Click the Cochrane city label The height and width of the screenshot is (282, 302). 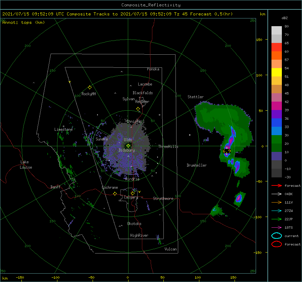coord(110,187)
